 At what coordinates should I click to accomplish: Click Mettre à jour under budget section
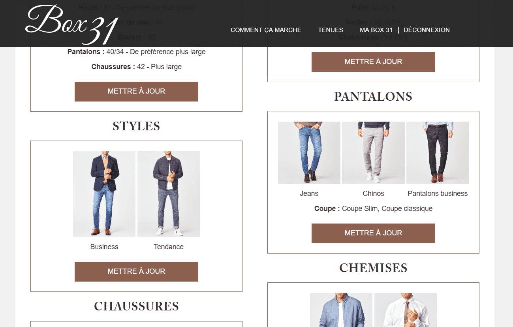[373, 62]
